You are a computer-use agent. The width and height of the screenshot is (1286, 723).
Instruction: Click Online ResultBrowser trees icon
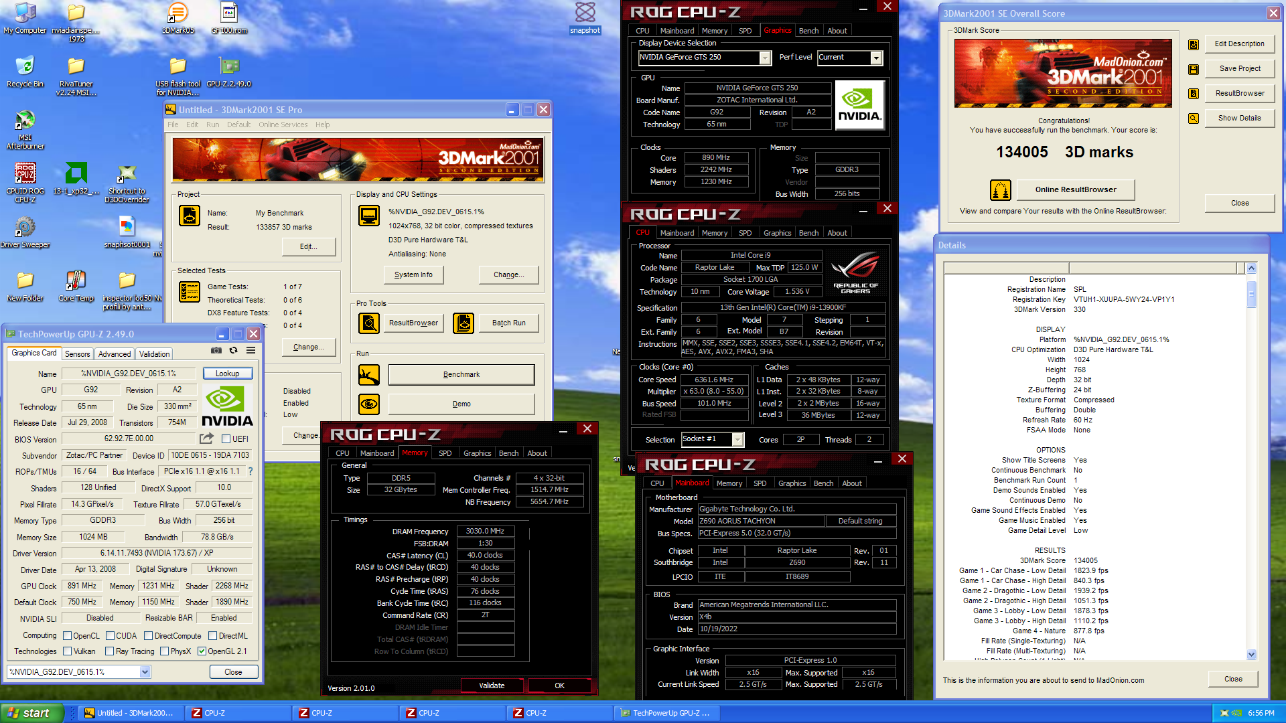point(1000,190)
